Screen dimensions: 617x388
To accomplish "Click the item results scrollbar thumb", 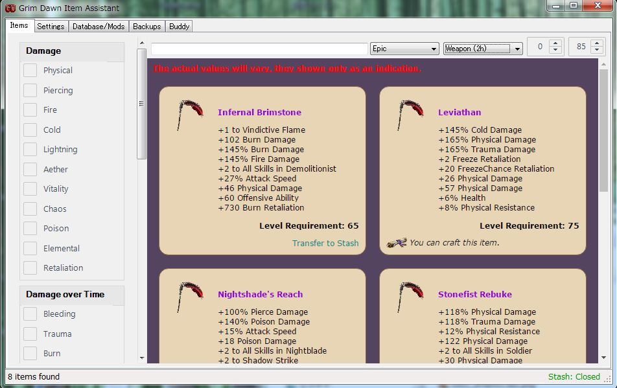I will point(603,131).
